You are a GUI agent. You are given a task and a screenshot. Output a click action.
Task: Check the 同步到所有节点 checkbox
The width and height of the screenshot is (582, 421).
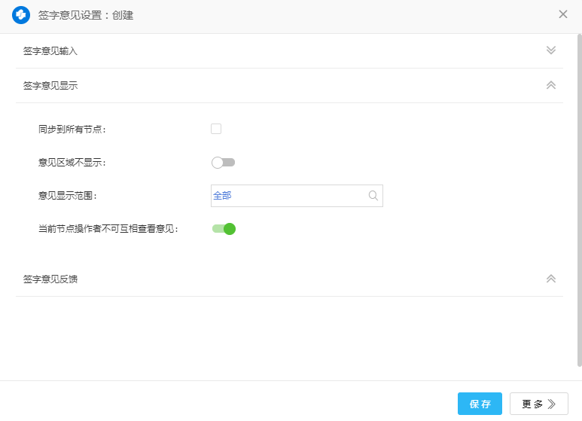point(216,129)
